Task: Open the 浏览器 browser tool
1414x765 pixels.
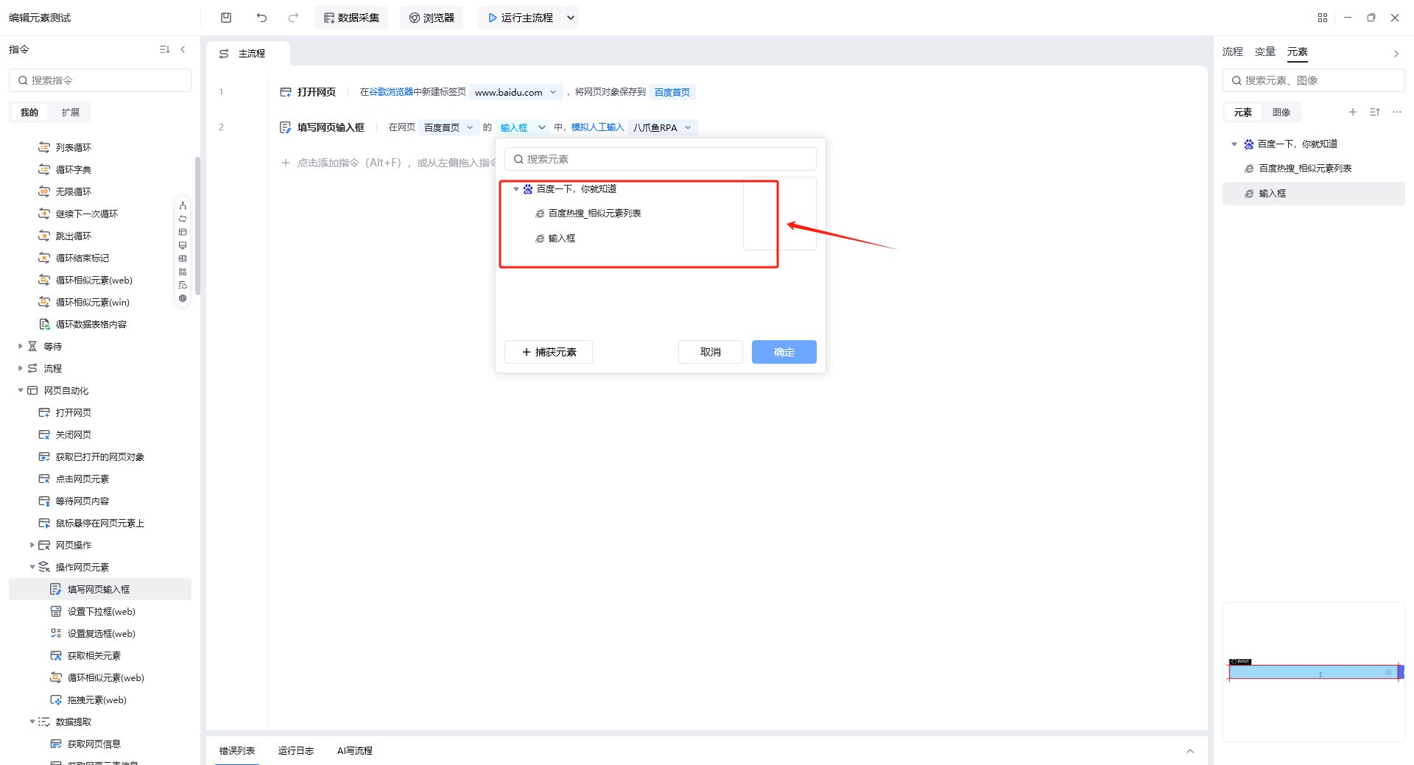Action: coord(432,18)
